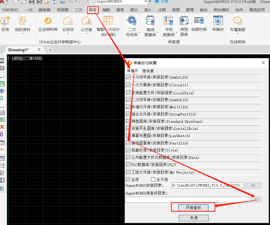The image size is (270, 225).
Task: Toggle 多端元件库 Multilib checkbox
Action: 128,107
